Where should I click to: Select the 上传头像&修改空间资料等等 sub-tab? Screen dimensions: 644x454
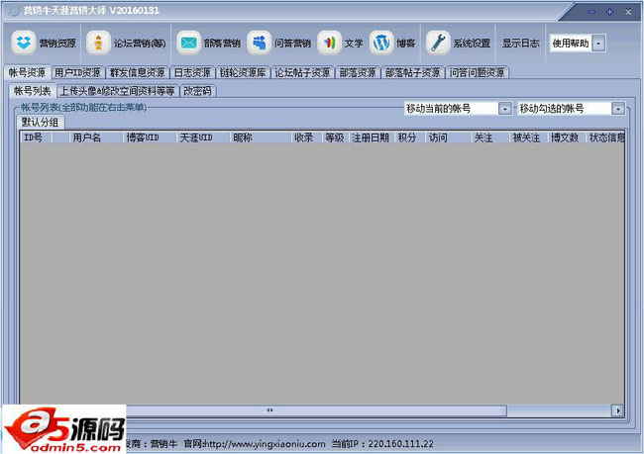118,91
